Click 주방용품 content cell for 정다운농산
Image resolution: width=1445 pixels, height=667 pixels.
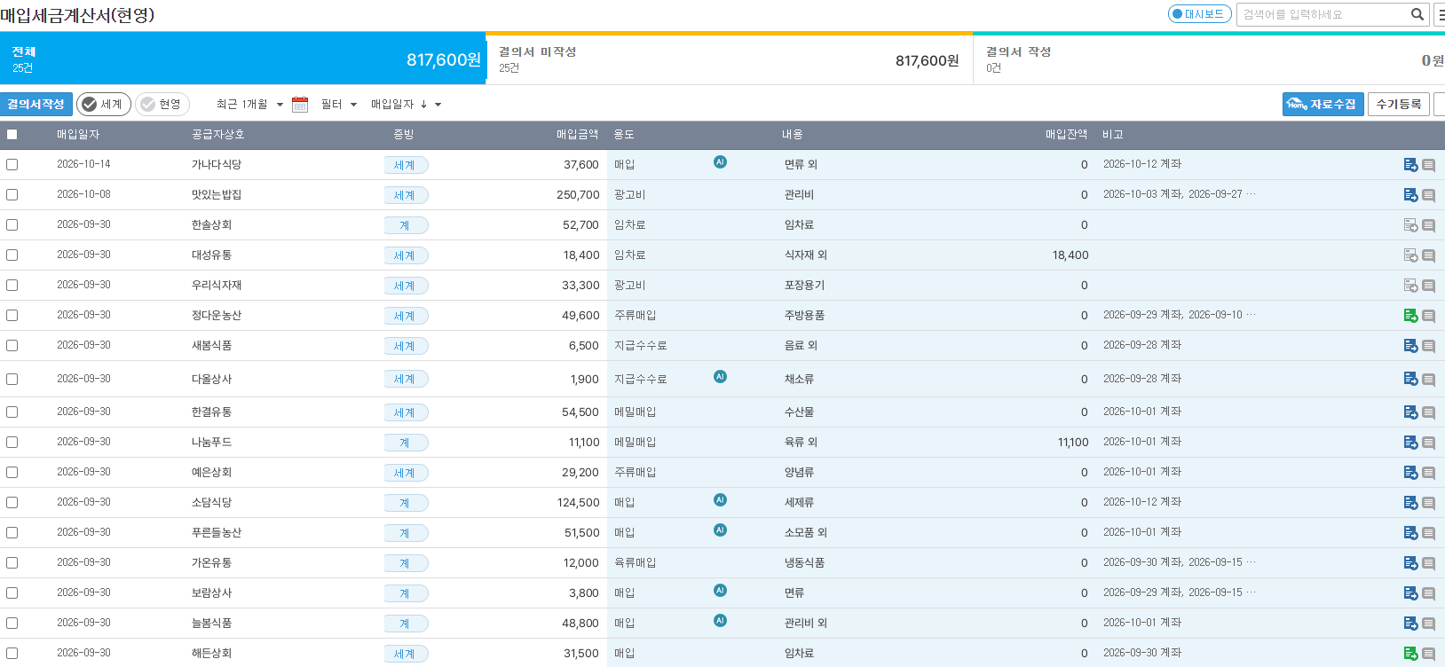804,316
